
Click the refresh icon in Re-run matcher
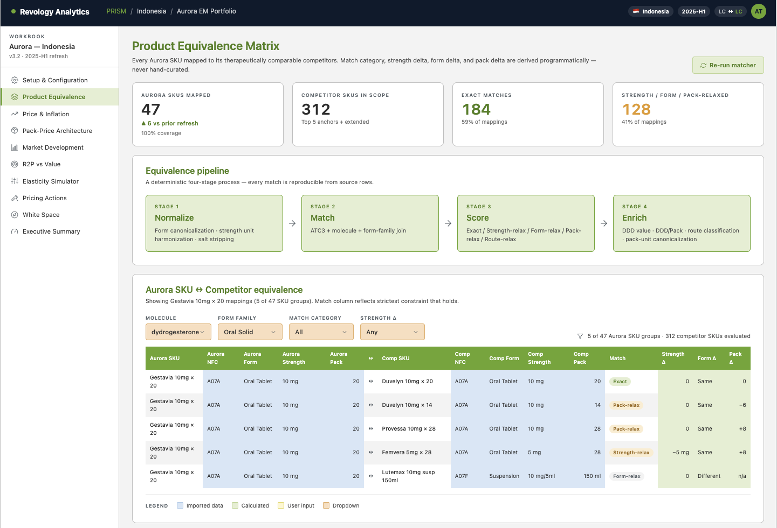703,65
